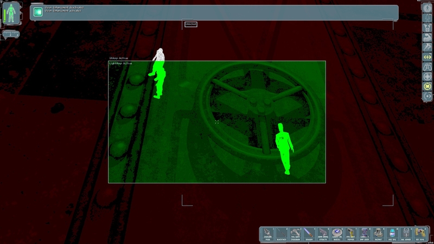
Task: Click the flexed-arm muscle augmentation icon
Action: (427, 37)
